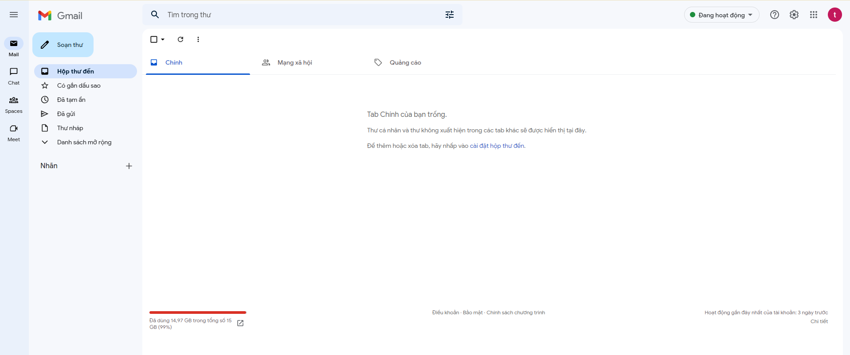Open the "cài đặt hộp thư đến" link
Image resolution: width=850 pixels, height=355 pixels.
tap(497, 146)
